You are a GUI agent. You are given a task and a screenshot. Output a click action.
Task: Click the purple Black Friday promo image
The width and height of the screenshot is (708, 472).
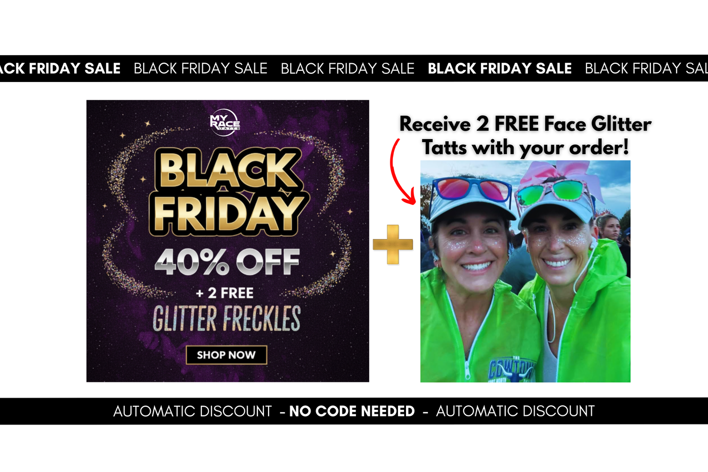pyautogui.click(x=228, y=241)
